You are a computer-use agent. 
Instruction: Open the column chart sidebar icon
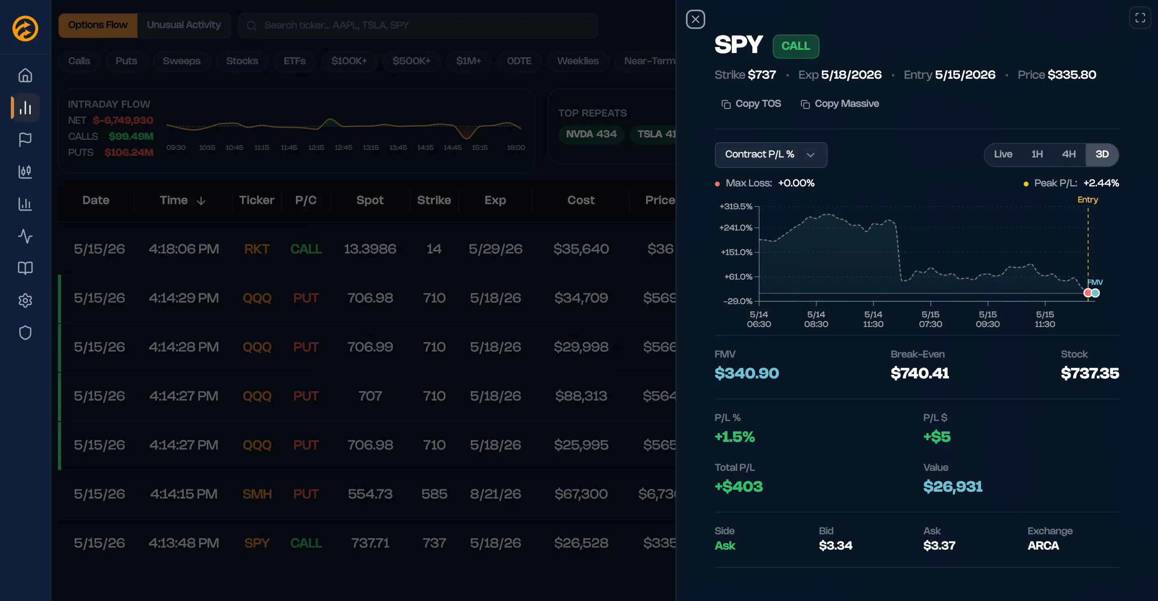click(25, 204)
